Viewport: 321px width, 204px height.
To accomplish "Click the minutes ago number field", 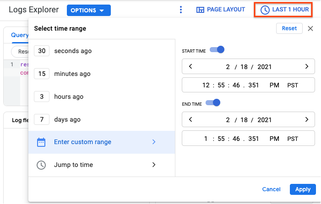I will (x=42, y=74).
